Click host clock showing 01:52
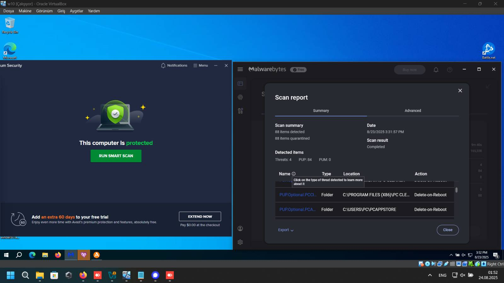 [488, 275]
